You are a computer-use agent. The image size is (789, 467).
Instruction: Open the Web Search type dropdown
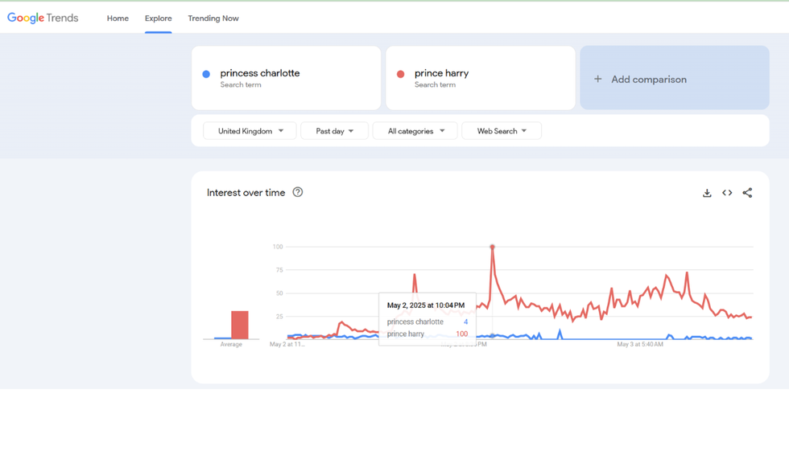pos(501,130)
